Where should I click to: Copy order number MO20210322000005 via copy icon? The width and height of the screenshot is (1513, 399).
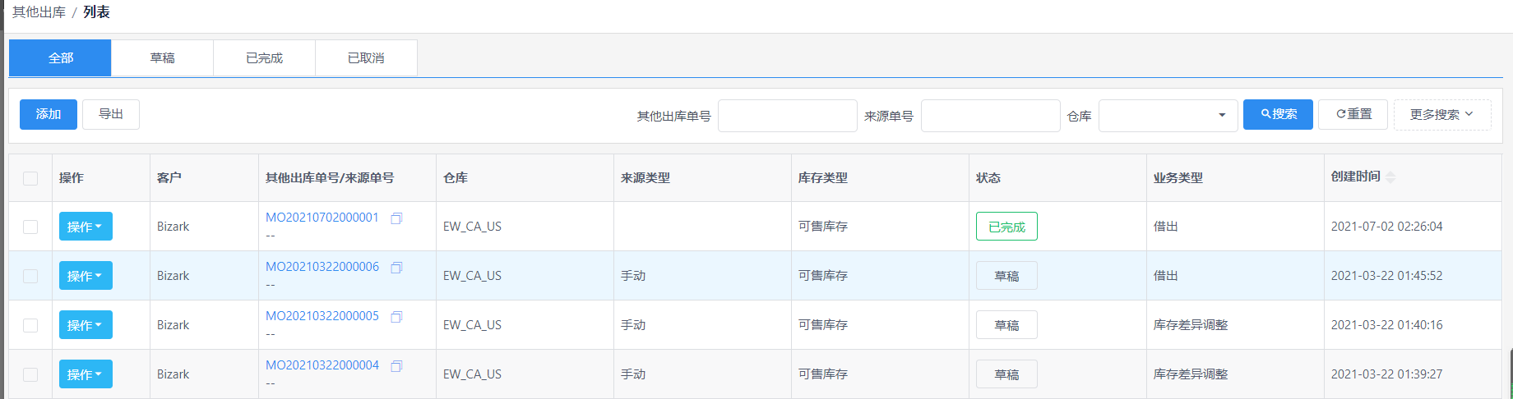396,317
